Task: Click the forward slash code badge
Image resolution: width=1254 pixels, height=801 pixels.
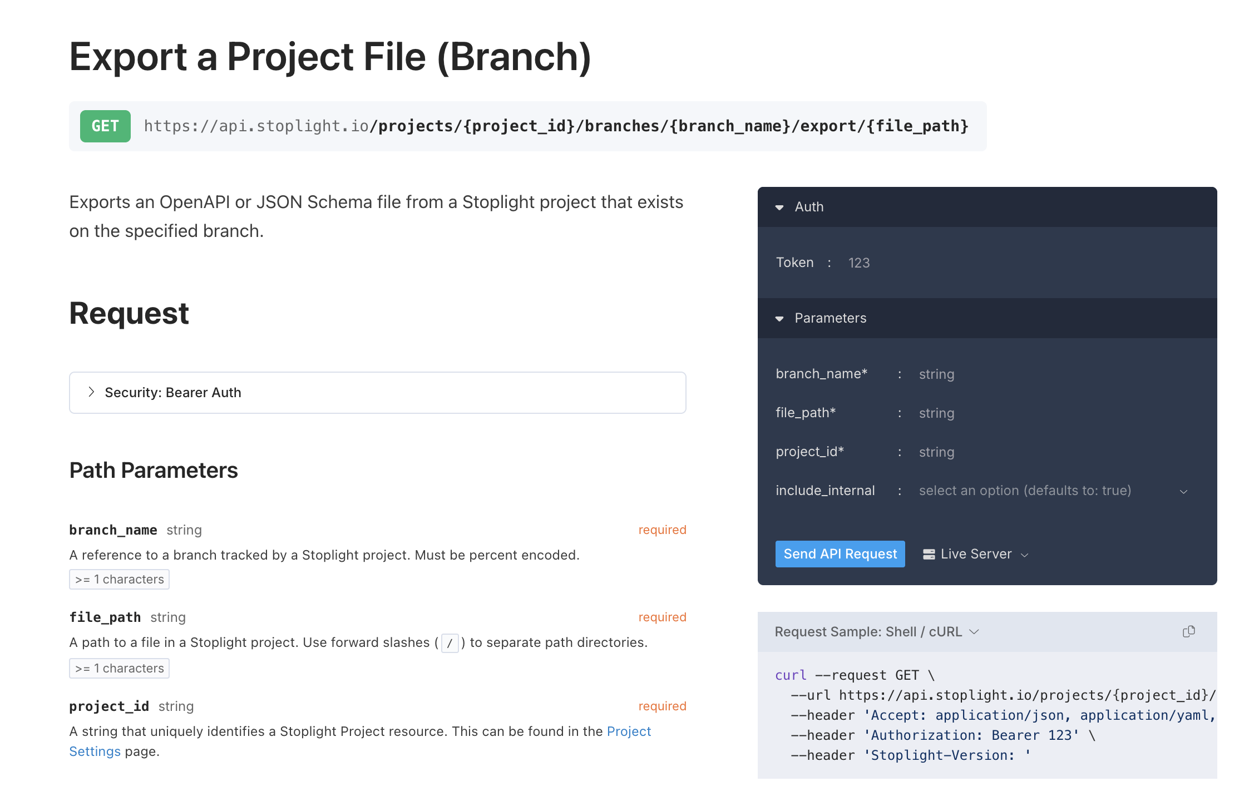Action: point(450,643)
